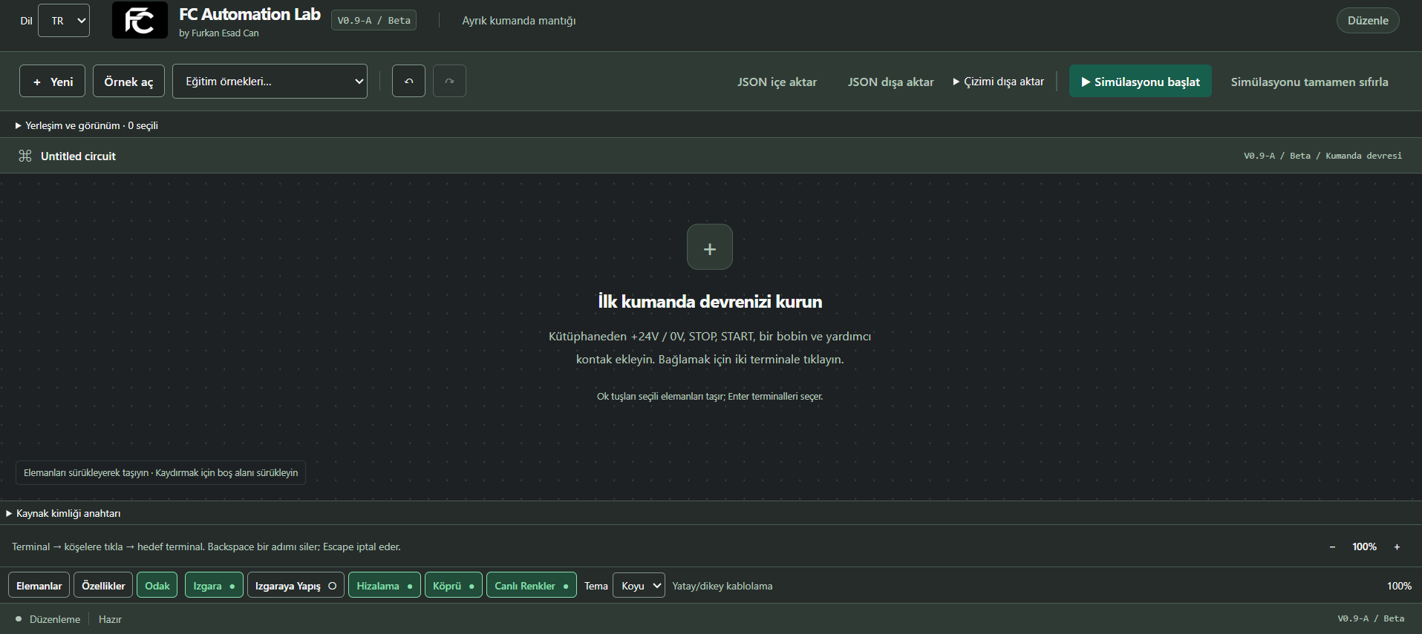Reset everything with Simülasyonu tamamen sıfırla
The height and width of the screenshot is (634, 1422).
point(1309,82)
